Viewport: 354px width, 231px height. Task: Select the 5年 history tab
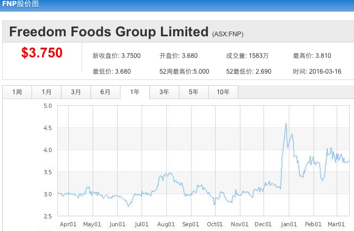[194, 92]
